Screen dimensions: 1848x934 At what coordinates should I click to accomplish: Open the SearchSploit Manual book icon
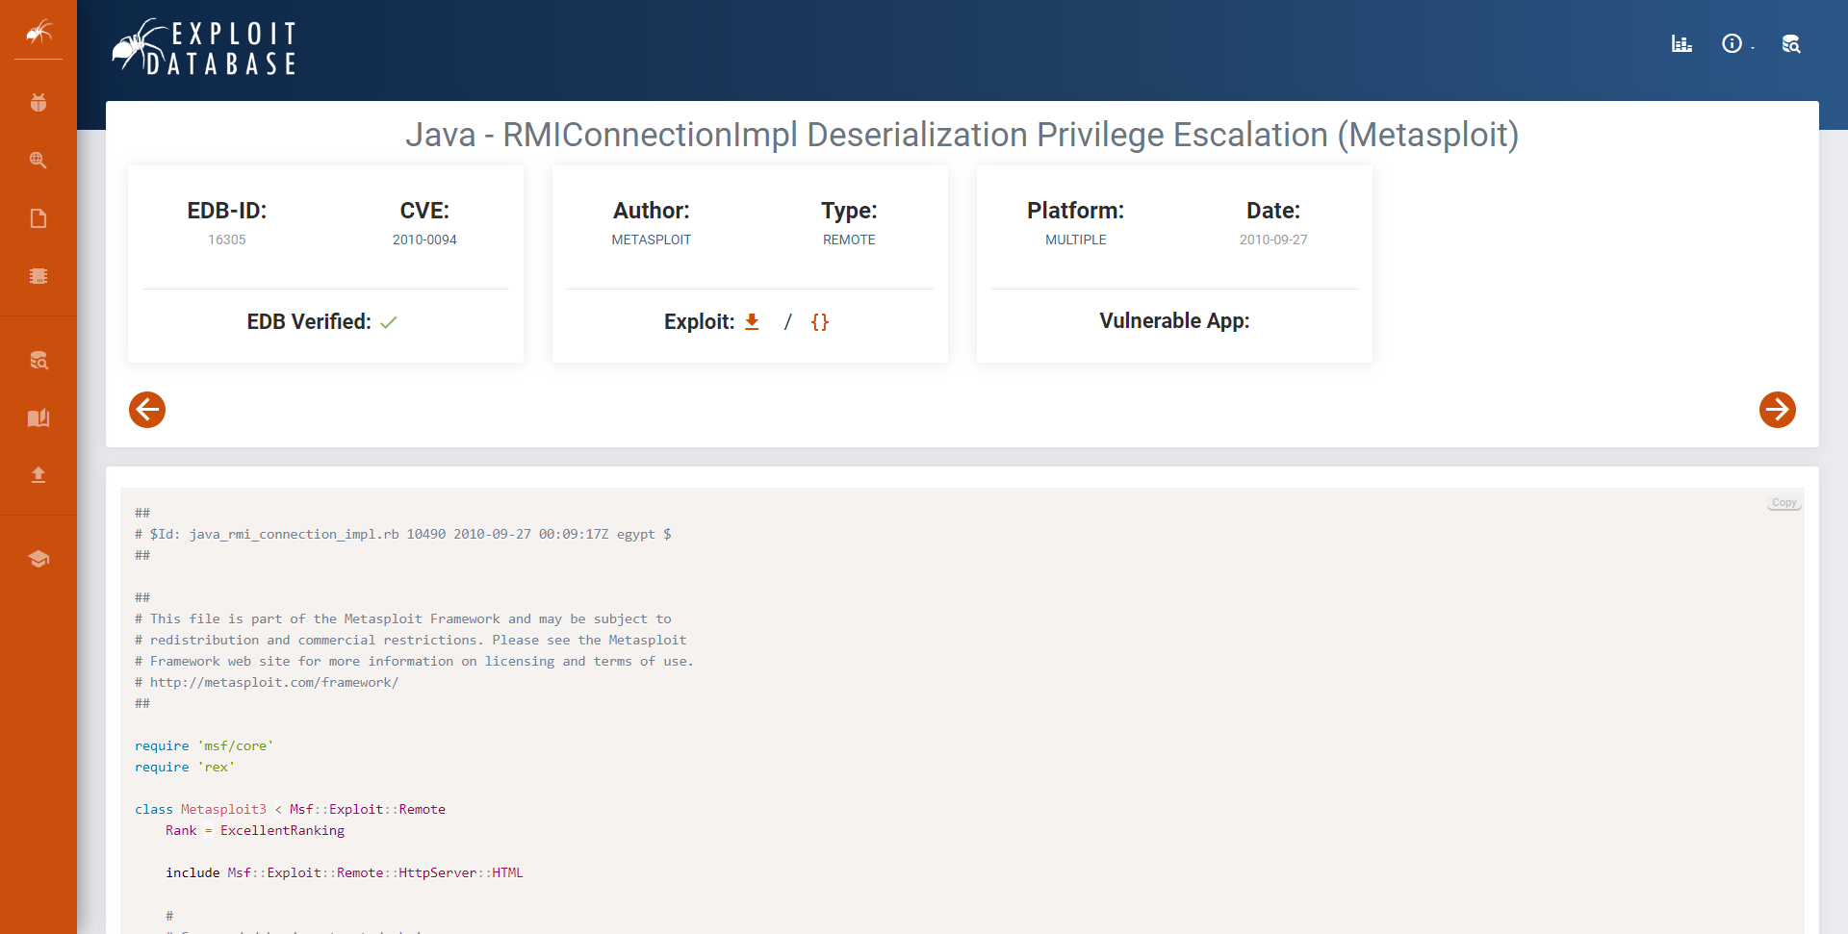tap(38, 417)
